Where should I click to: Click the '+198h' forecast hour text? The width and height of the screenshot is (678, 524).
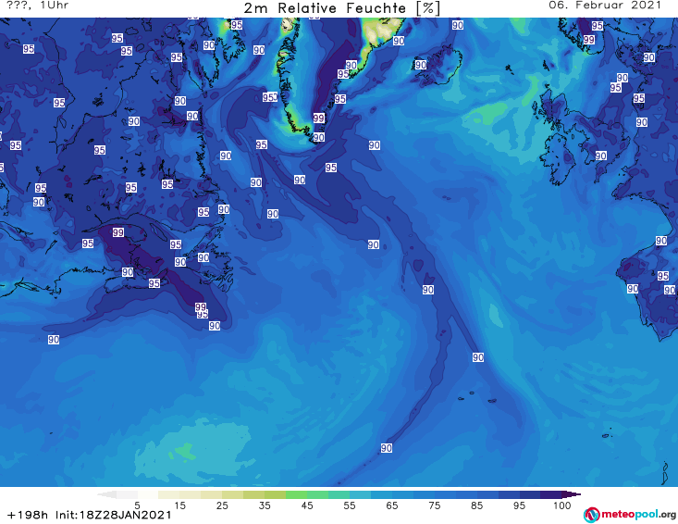click(28, 515)
